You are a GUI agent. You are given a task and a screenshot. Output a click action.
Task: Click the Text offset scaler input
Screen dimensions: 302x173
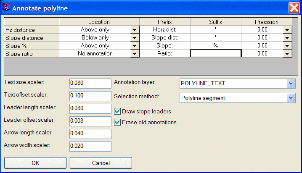90,96
